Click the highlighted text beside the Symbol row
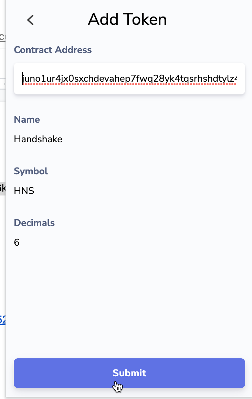This screenshot has width=252, height=399. point(2,188)
